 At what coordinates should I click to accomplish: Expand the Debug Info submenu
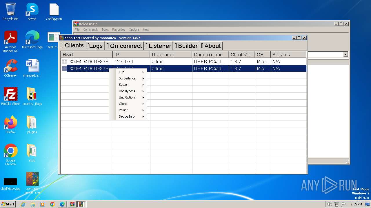tap(128, 116)
